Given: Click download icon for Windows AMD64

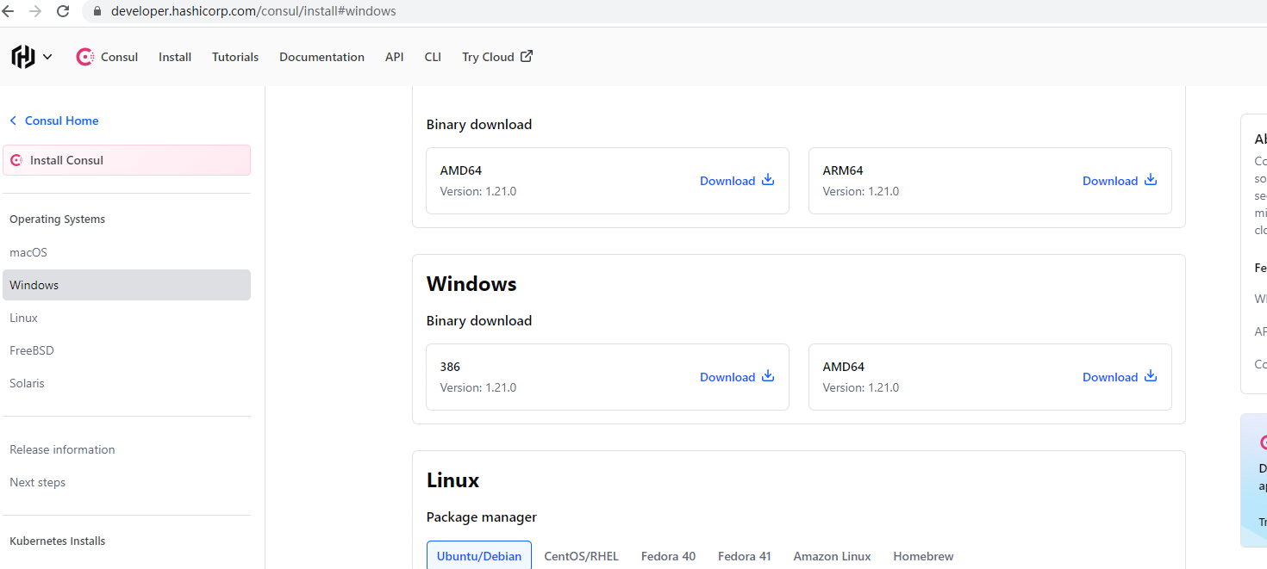Looking at the screenshot, I should tap(1151, 376).
